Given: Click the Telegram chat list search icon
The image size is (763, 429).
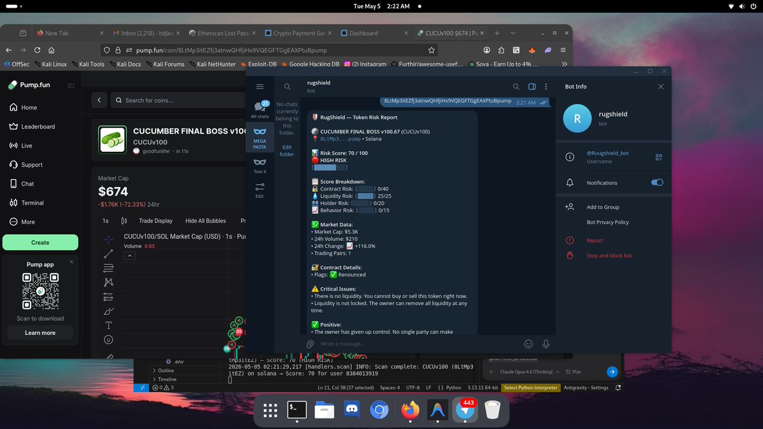Looking at the screenshot, I should 287,86.
